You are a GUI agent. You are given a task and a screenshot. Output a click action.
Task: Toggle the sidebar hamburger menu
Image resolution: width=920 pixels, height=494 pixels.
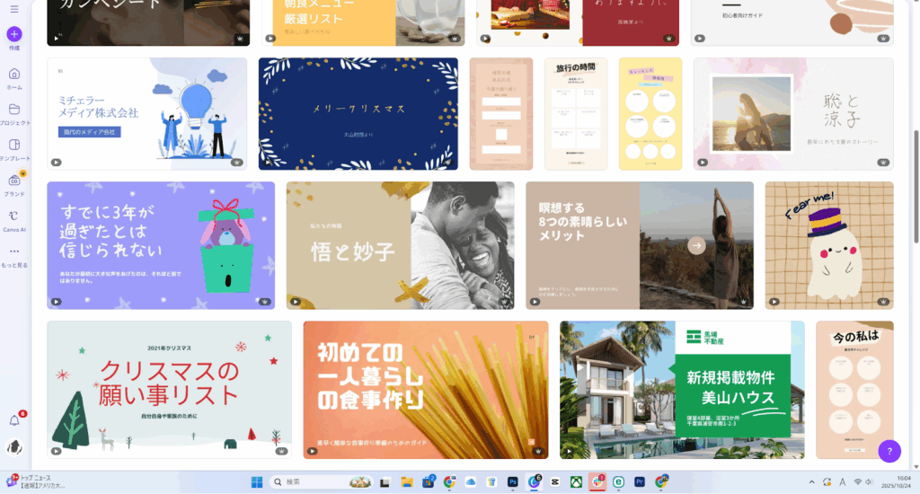click(x=13, y=8)
